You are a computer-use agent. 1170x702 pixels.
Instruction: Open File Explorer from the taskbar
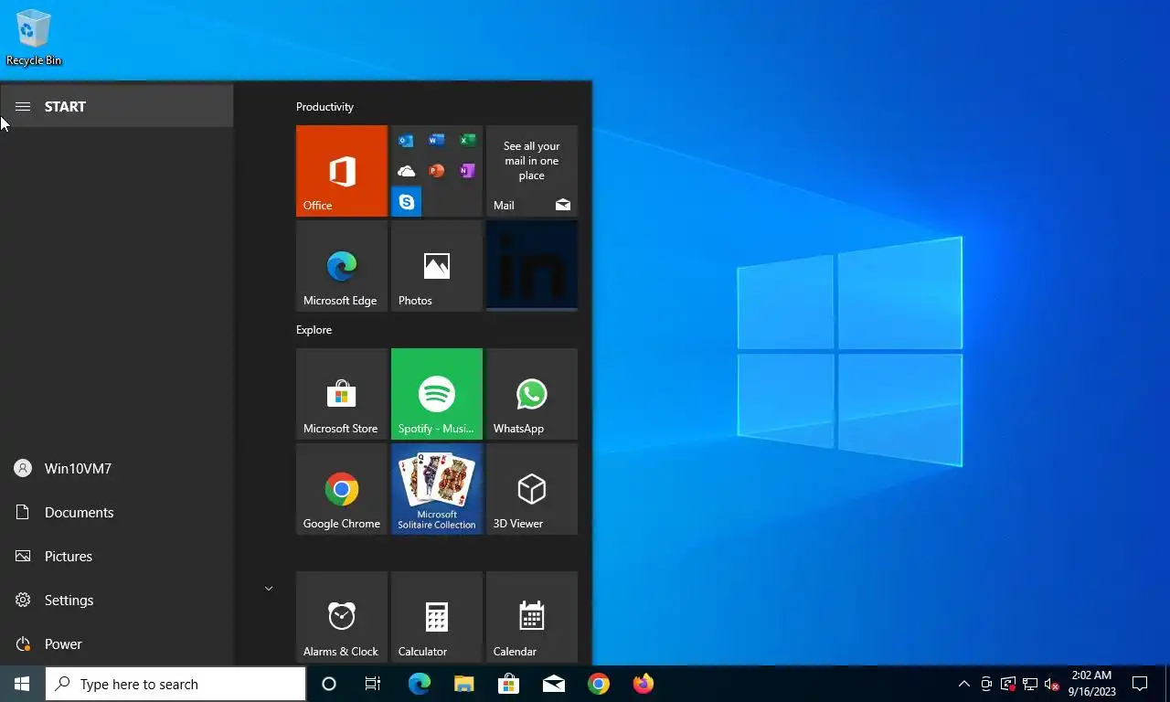(x=464, y=684)
